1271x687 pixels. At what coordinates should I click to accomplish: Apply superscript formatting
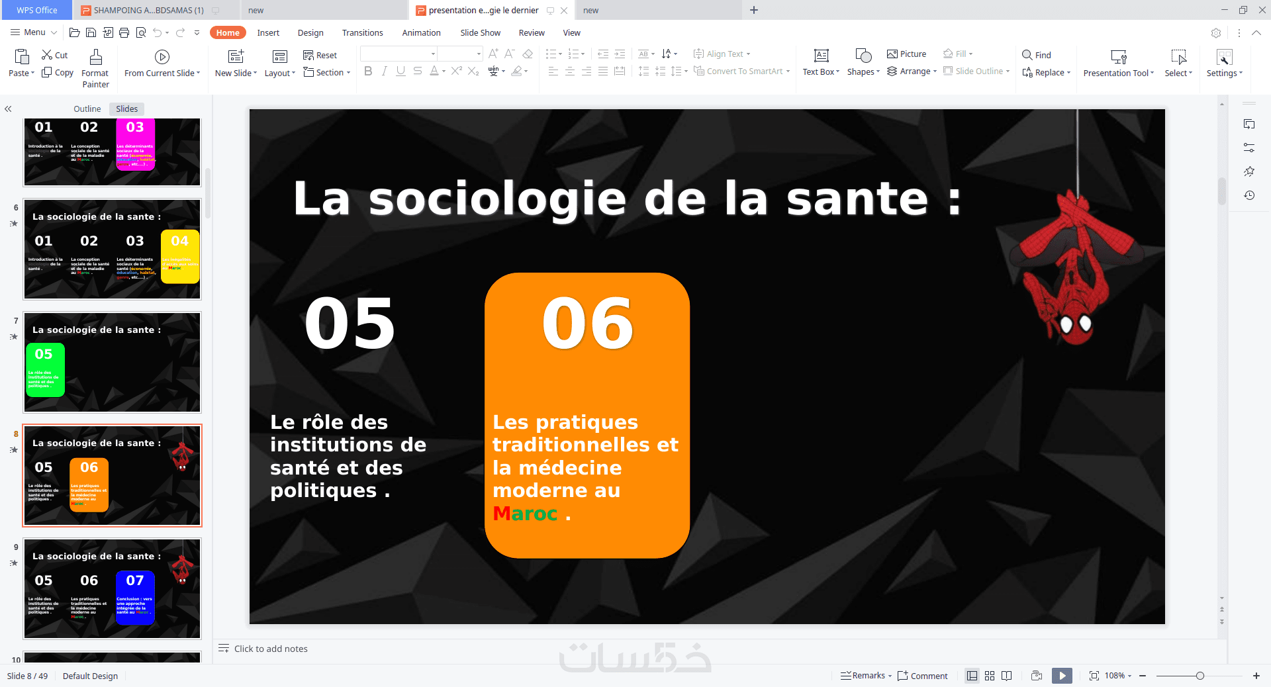coord(457,71)
